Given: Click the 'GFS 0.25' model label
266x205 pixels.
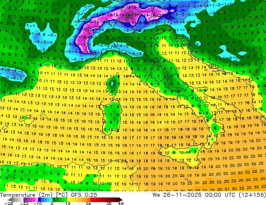Looking at the screenshot, I should tap(84, 195).
